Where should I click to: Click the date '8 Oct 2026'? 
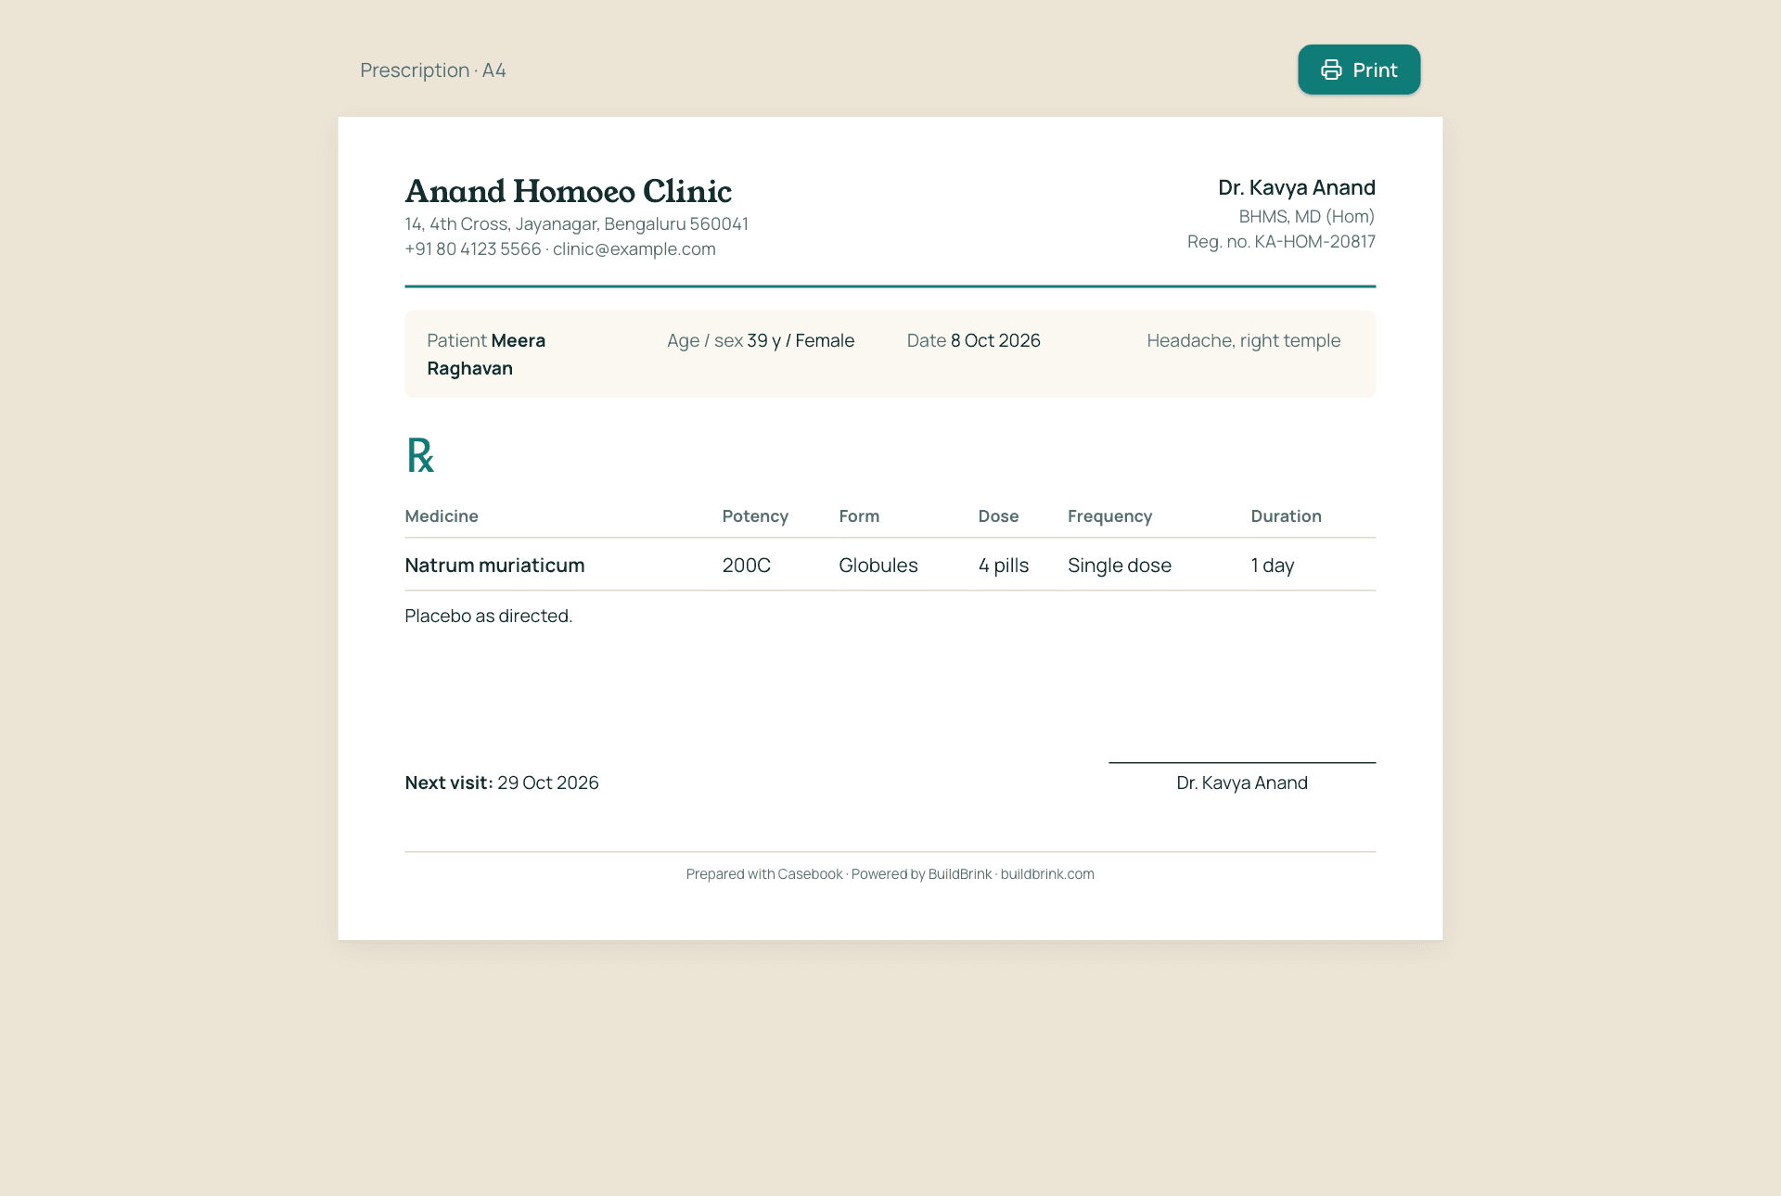tap(995, 340)
